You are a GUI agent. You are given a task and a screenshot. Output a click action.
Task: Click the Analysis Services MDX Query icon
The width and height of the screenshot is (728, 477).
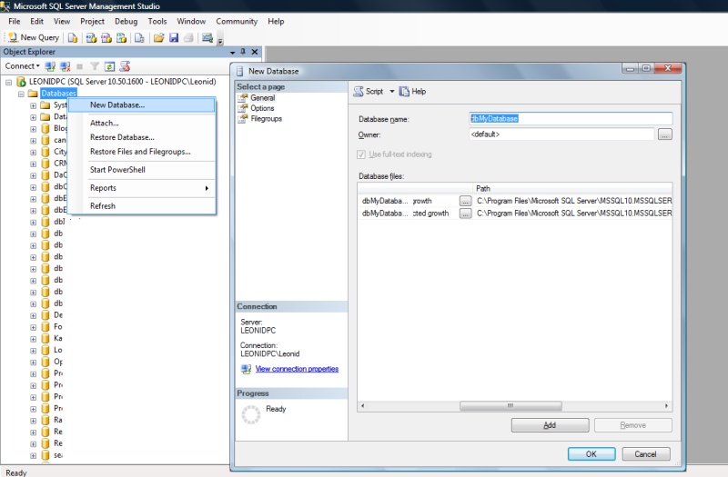[91, 37]
